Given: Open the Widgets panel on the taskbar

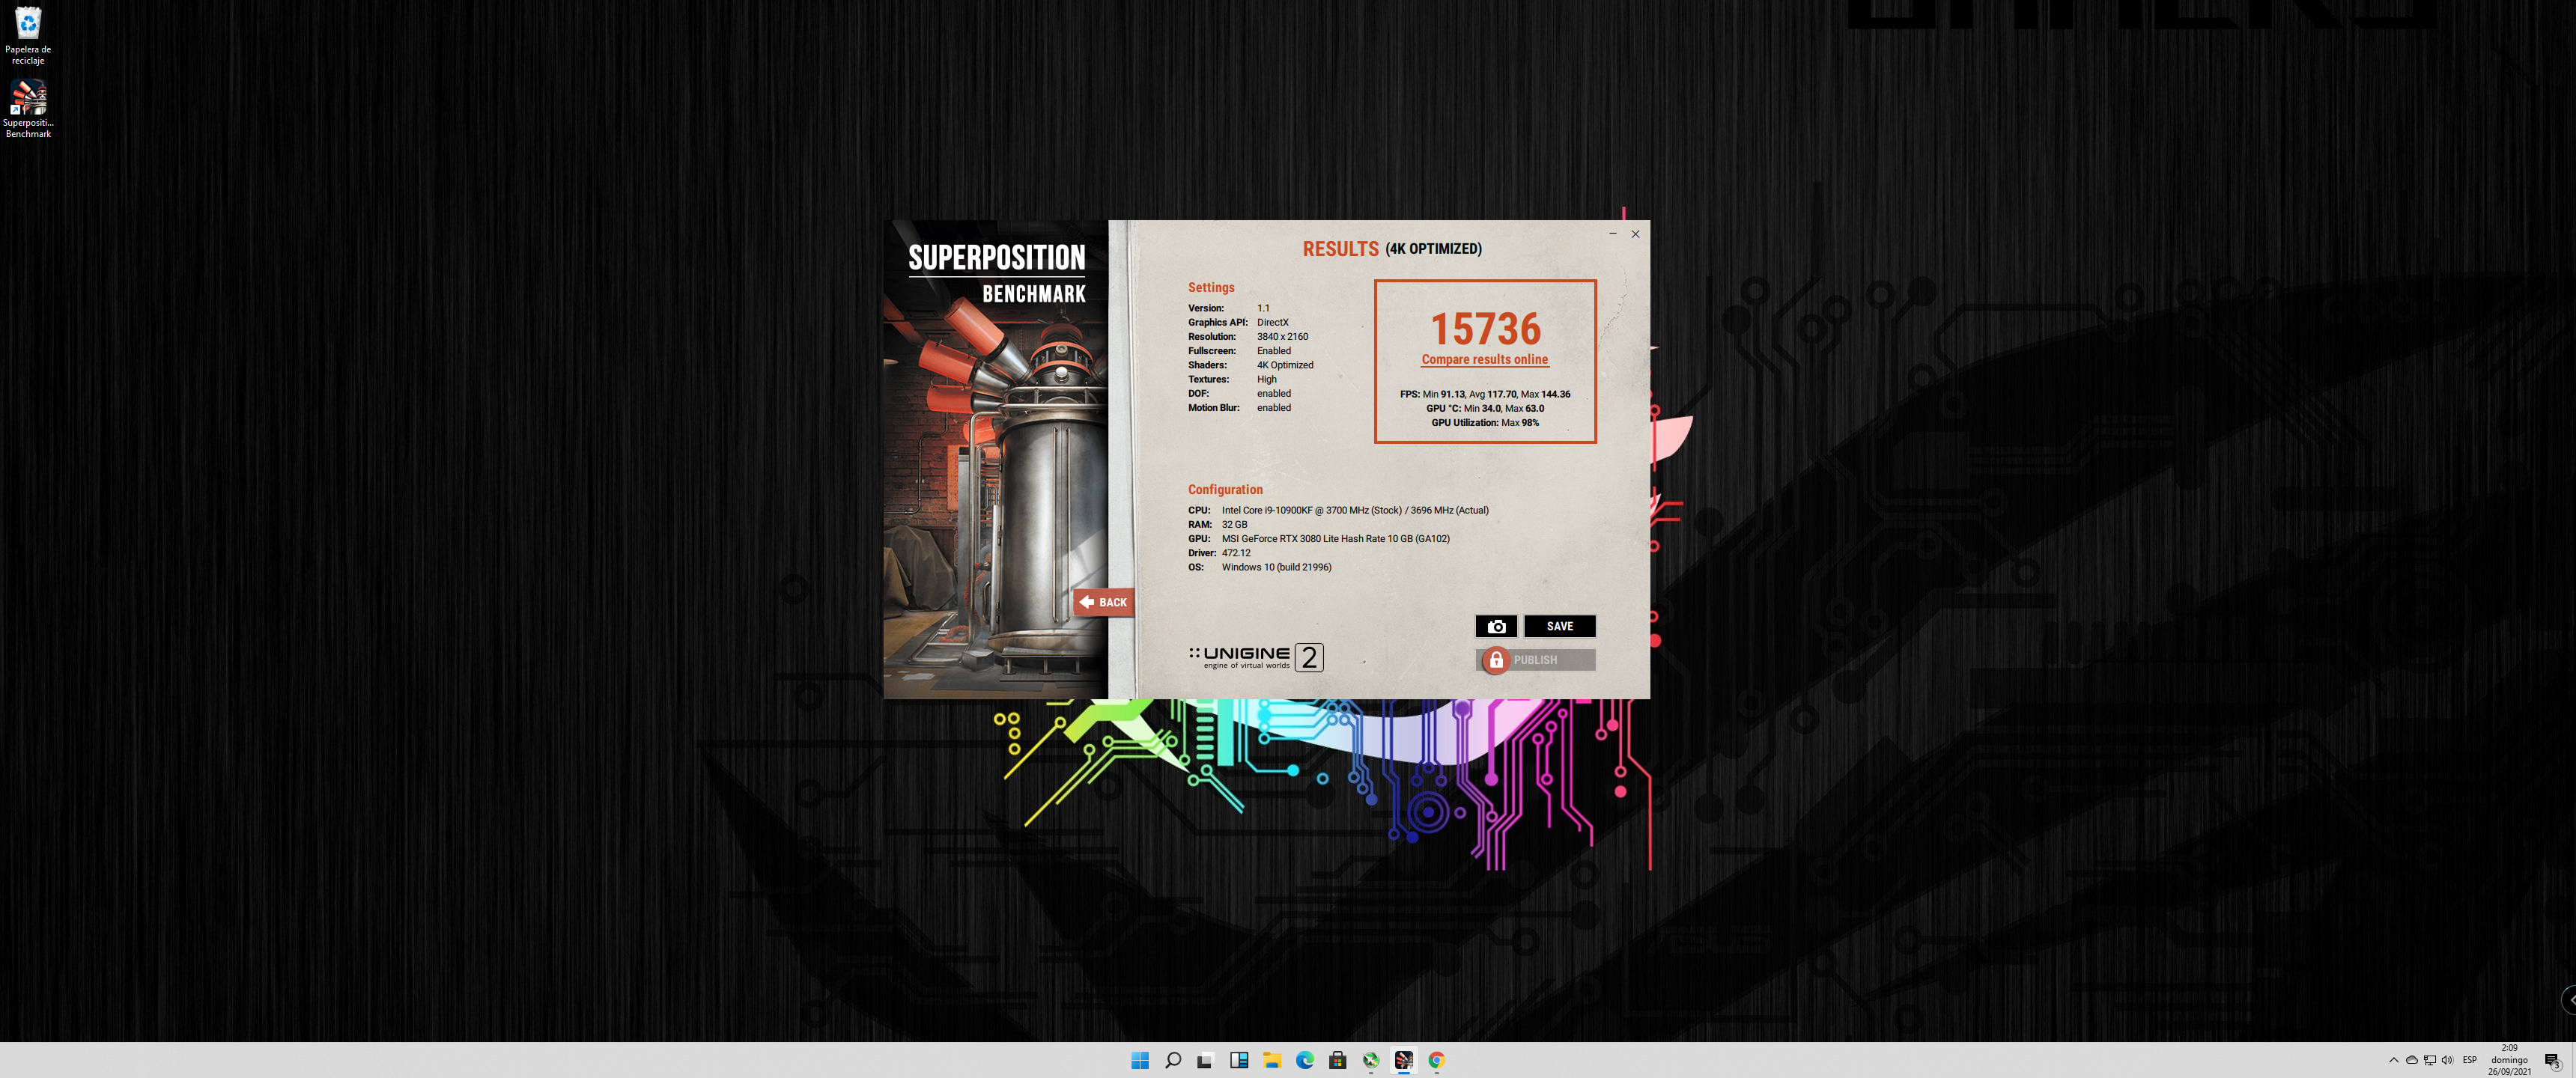Looking at the screenshot, I should 1238,1060.
